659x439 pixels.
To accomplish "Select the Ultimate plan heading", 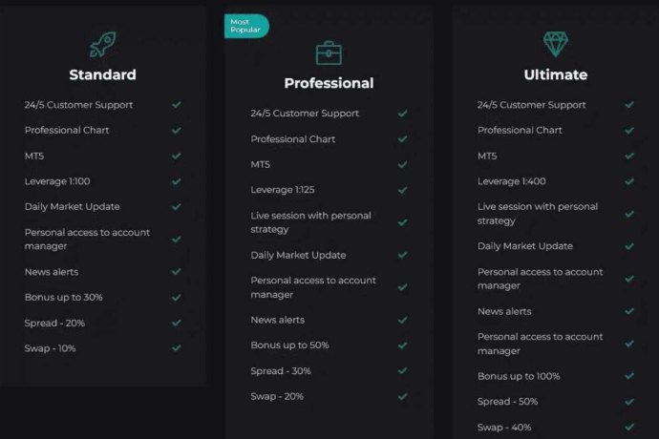I will pos(556,74).
